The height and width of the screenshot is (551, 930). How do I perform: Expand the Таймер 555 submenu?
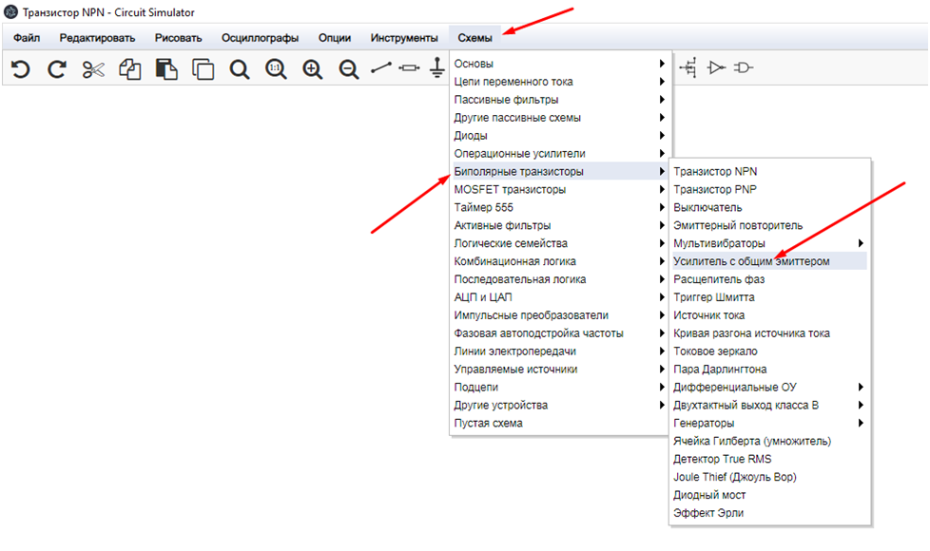click(x=559, y=207)
